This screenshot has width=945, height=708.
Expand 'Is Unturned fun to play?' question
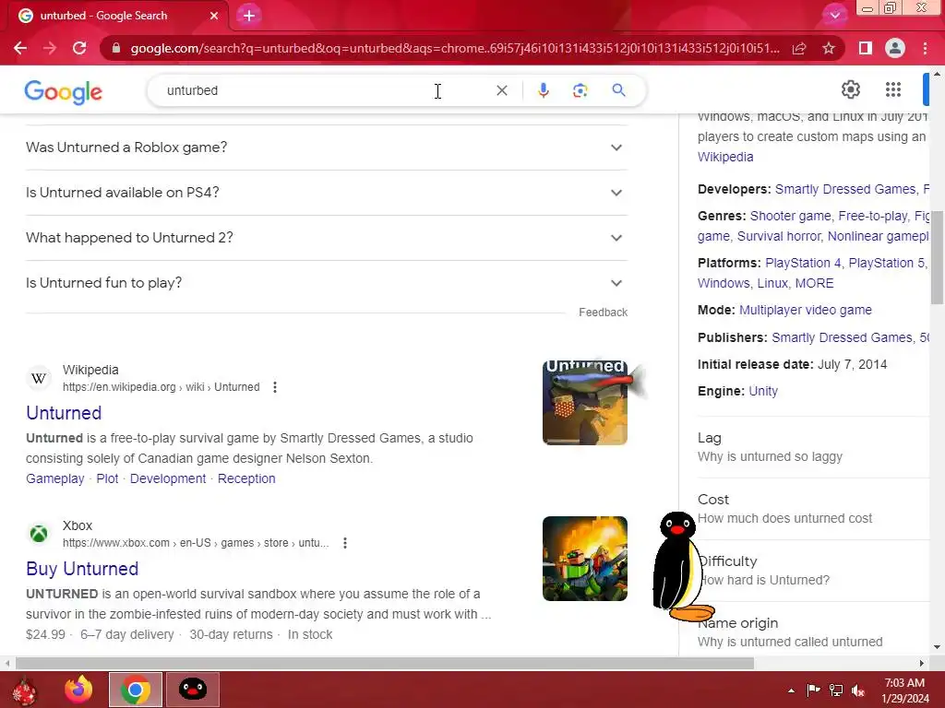(x=326, y=283)
